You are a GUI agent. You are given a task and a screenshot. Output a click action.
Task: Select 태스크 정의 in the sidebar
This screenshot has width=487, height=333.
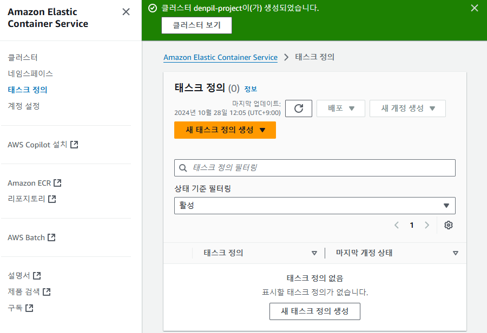(x=28, y=90)
